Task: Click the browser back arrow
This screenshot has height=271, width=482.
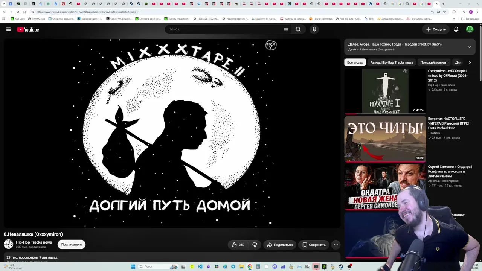Action: (4, 12)
